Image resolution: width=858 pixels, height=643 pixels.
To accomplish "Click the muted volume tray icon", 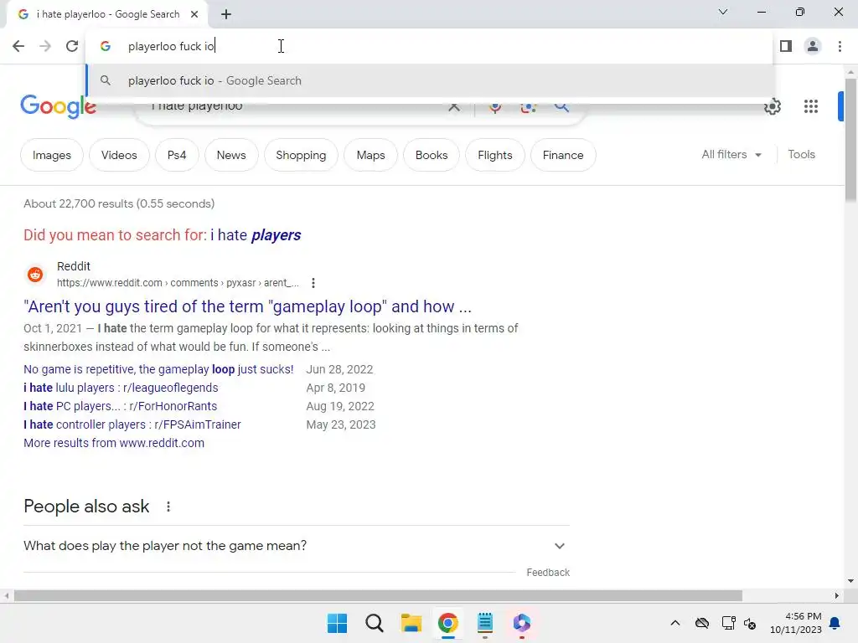I will pos(750,623).
